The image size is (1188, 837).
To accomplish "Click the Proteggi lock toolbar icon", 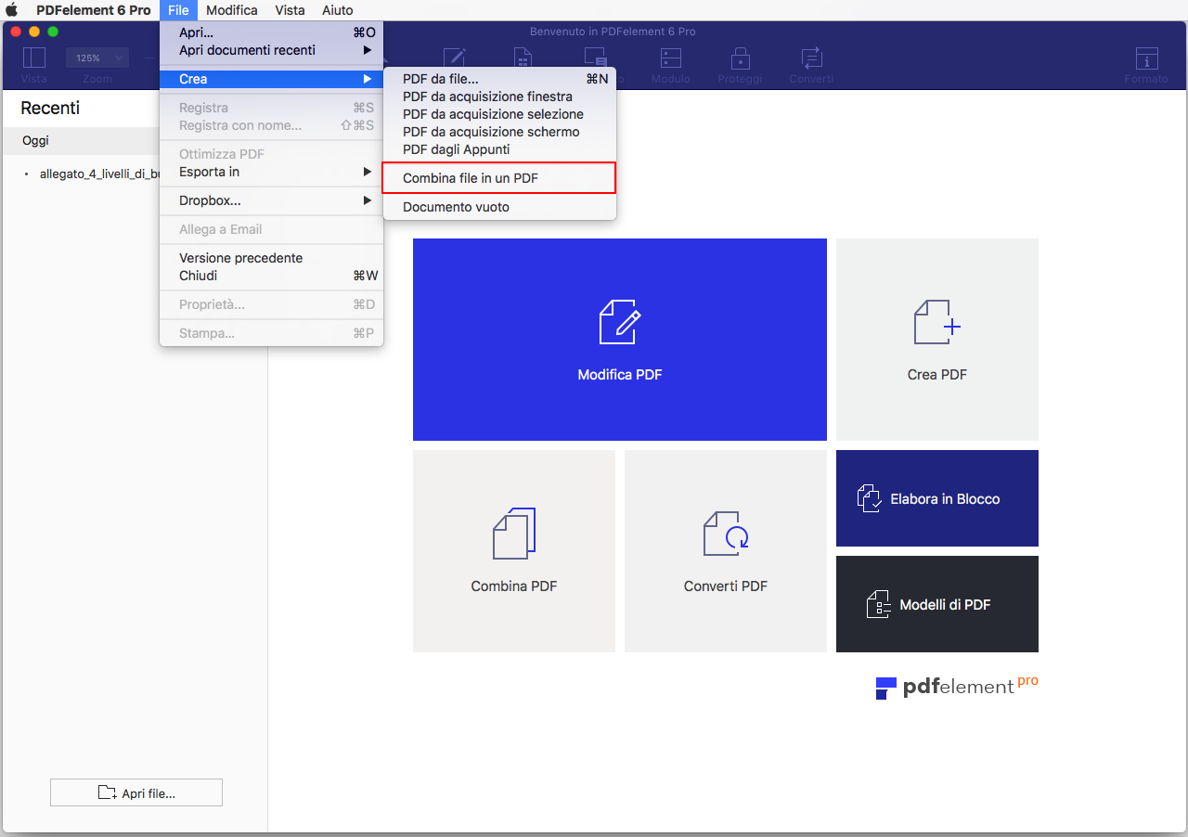I will (740, 58).
